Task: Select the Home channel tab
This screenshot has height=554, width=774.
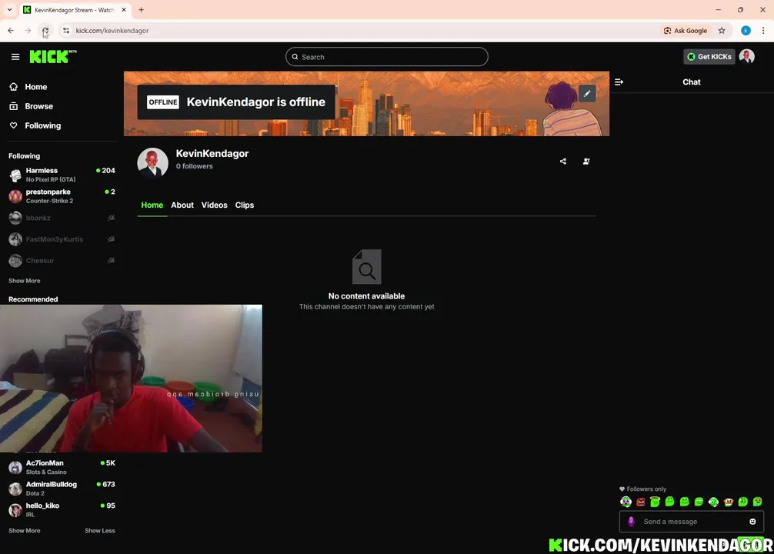Action: [152, 205]
